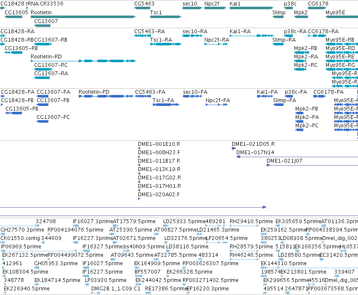Select transcript Mpk2-RA
Screen dimensions: 358x295
click(300, 61)
